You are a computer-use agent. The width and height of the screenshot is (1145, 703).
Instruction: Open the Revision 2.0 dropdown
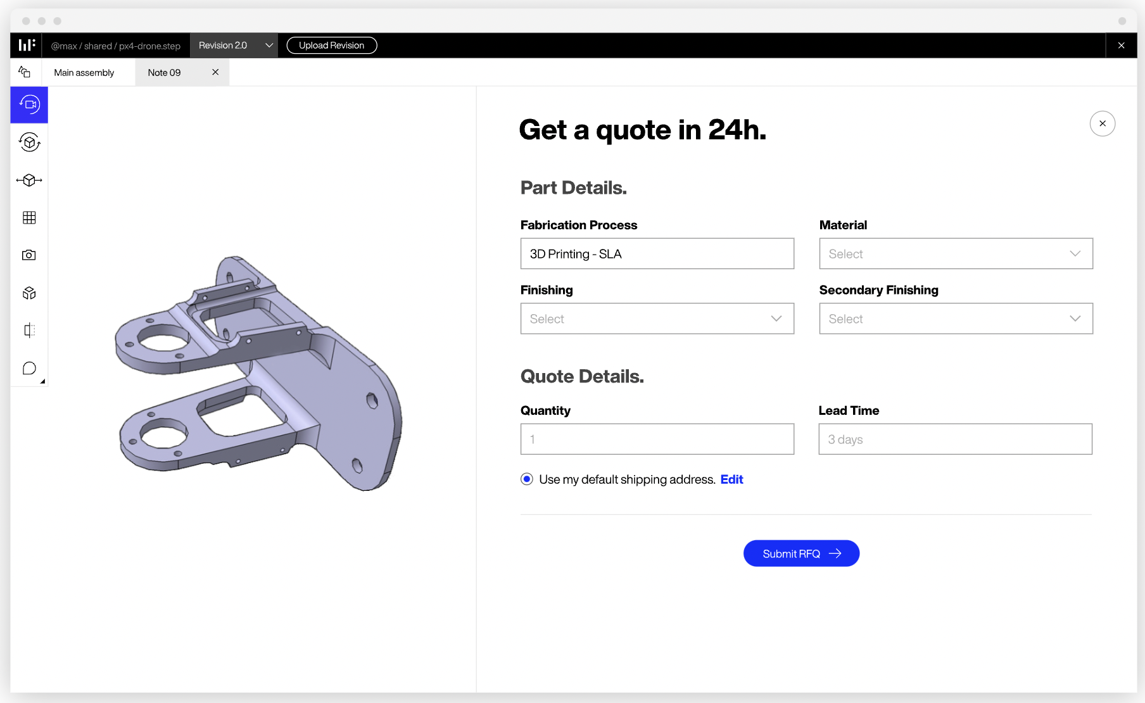233,45
